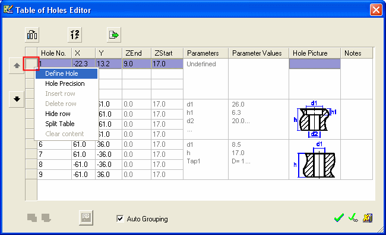Click the Table of Holes Editor title icon
The height and width of the screenshot is (235, 386).
(8, 10)
